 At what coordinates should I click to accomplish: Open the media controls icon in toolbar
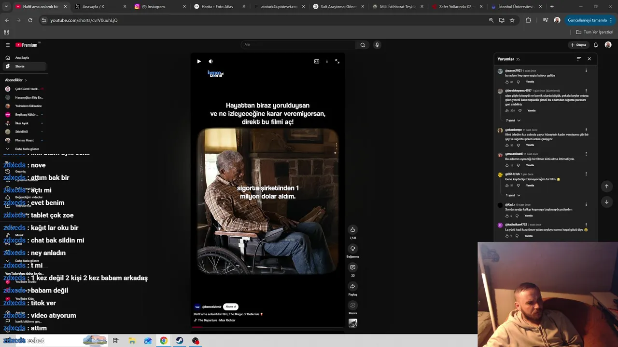pos(546,20)
